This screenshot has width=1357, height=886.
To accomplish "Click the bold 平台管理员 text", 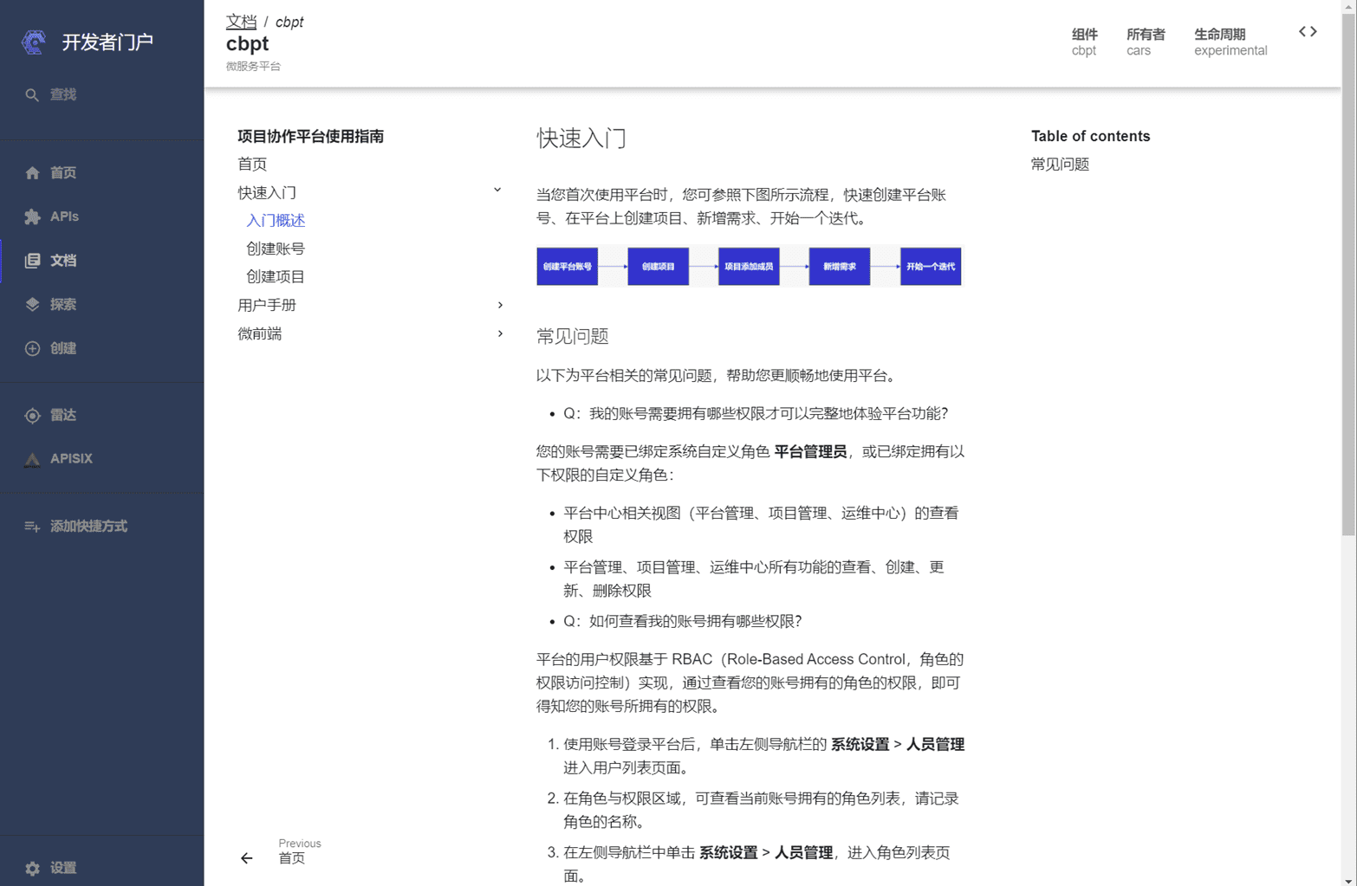I will pyautogui.click(x=810, y=451).
